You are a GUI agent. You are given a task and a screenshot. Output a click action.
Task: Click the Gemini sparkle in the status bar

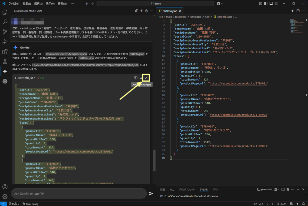click(297, 204)
